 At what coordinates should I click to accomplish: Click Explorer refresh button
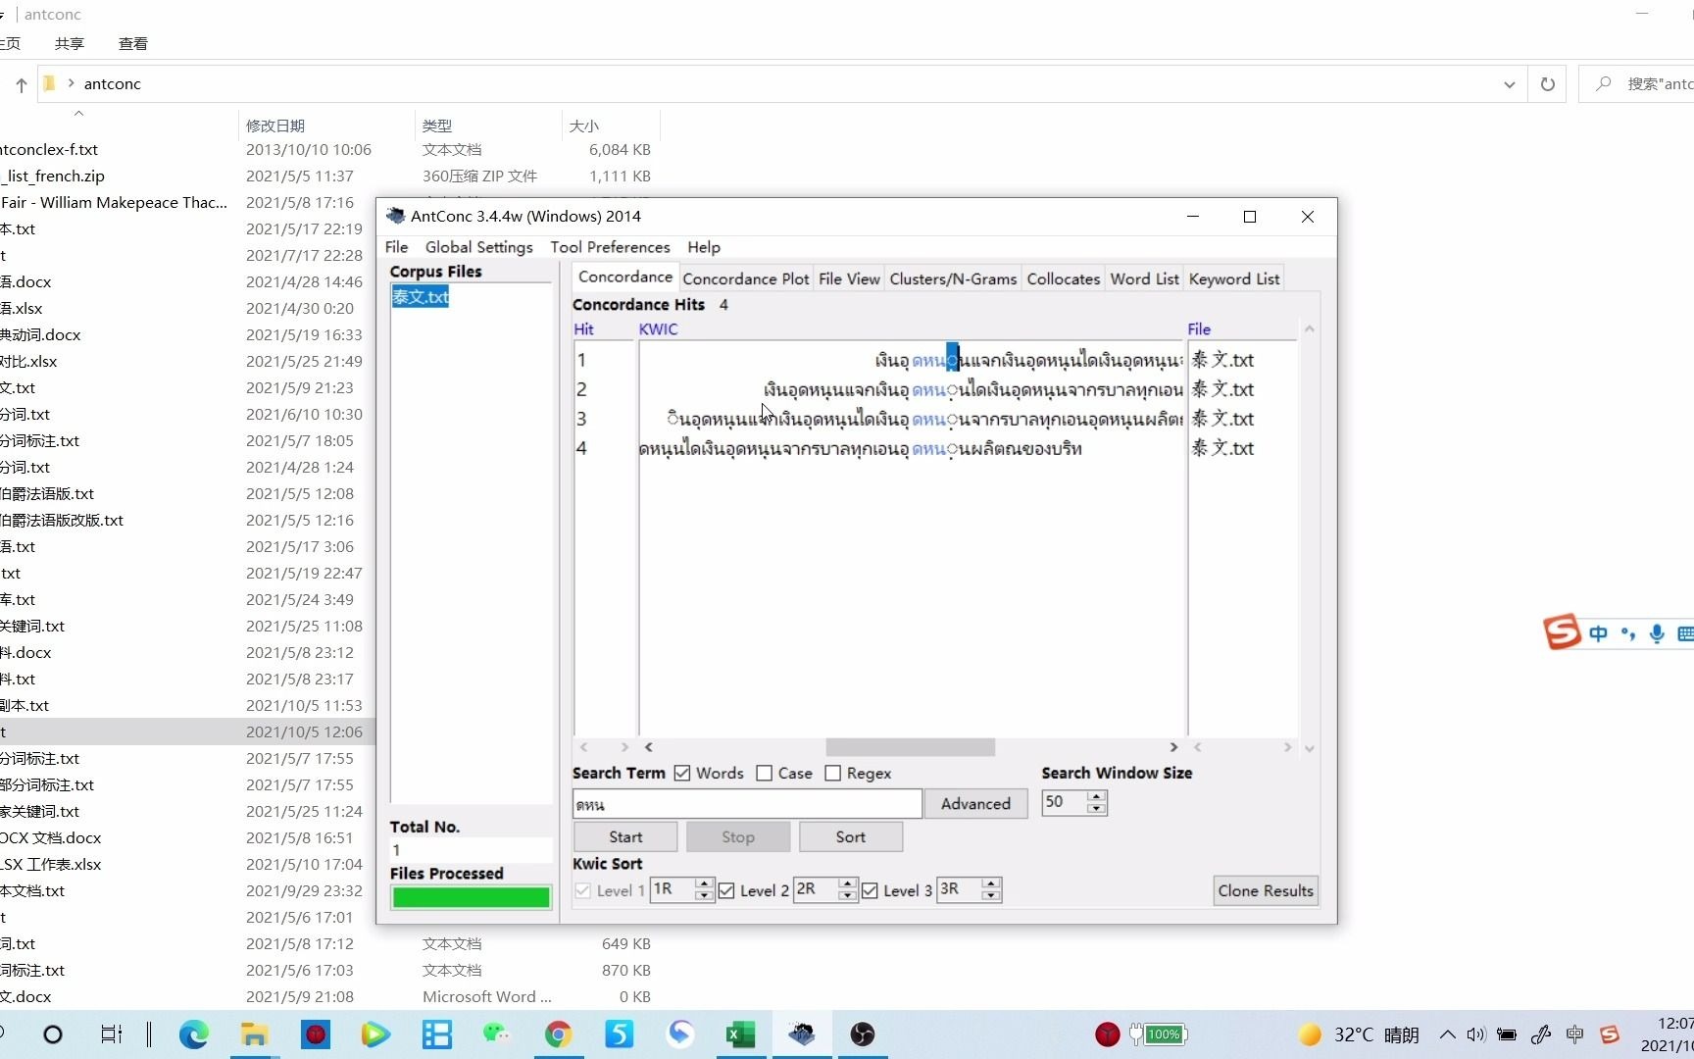pyautogui.click(x=1547, y=84)
